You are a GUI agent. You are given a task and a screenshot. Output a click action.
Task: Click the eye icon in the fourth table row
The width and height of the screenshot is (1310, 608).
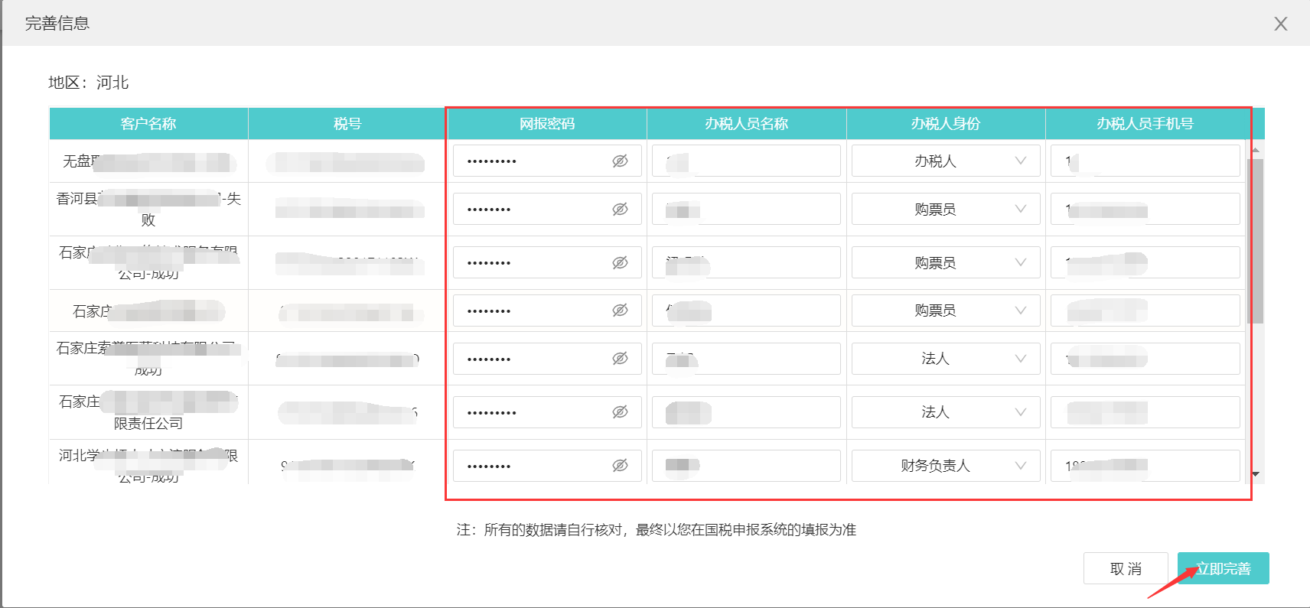(620, 310)
